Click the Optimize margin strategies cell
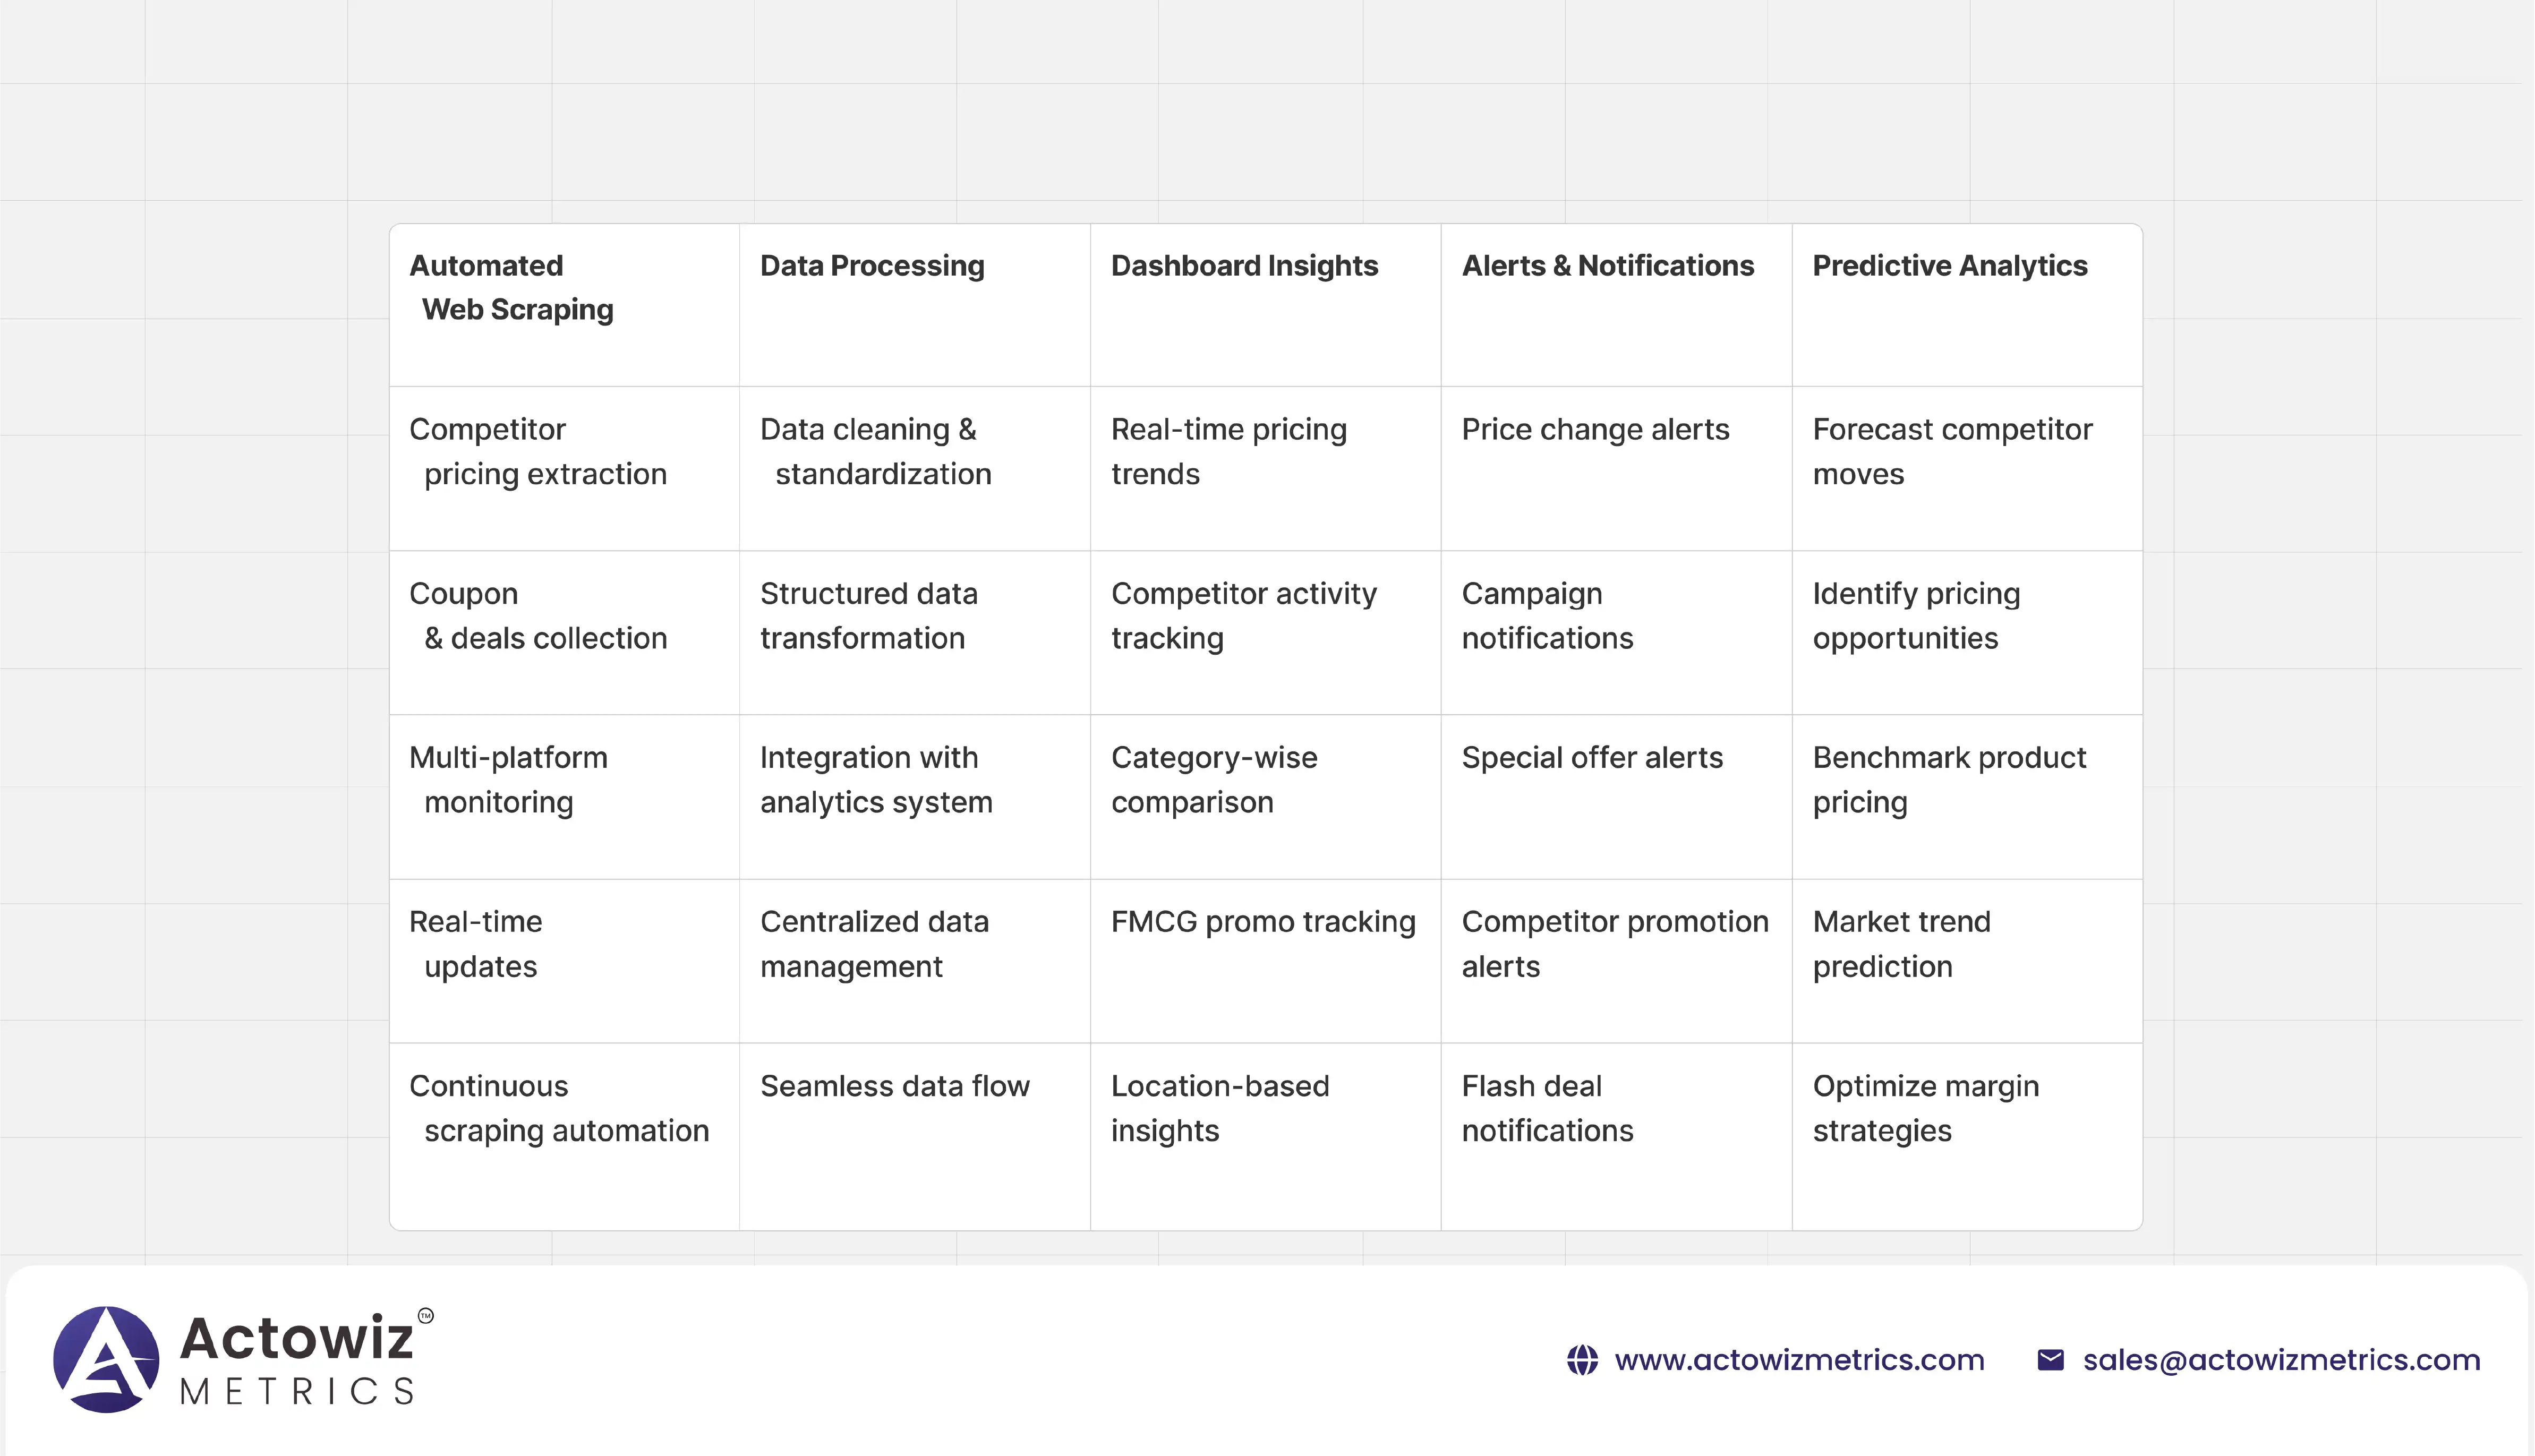The image size is (2535, 1456). [x=1925, y=1108]
